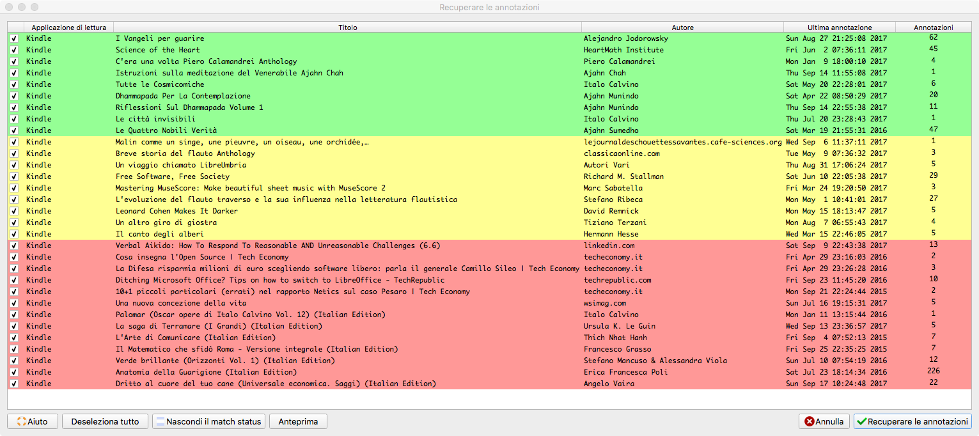This screenshot has height=436, width=979.
Task: Click date Sat Mar 19 21:55:31 2016
Action: click(x=836, y=130)
